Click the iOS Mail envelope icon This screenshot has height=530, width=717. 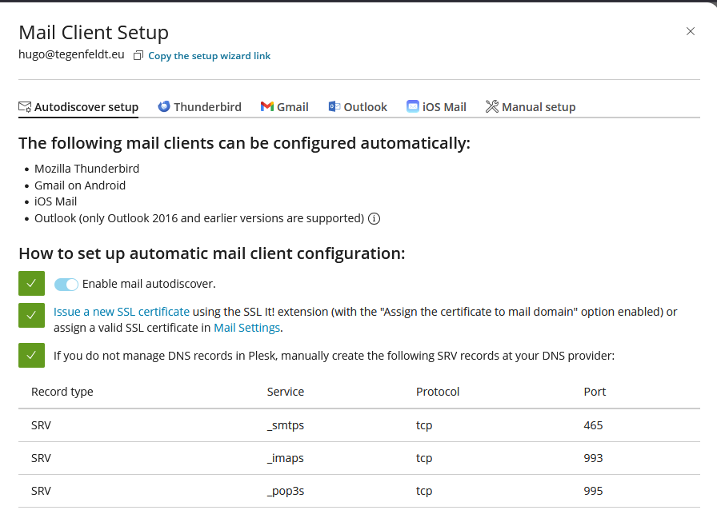click(413, 106)
